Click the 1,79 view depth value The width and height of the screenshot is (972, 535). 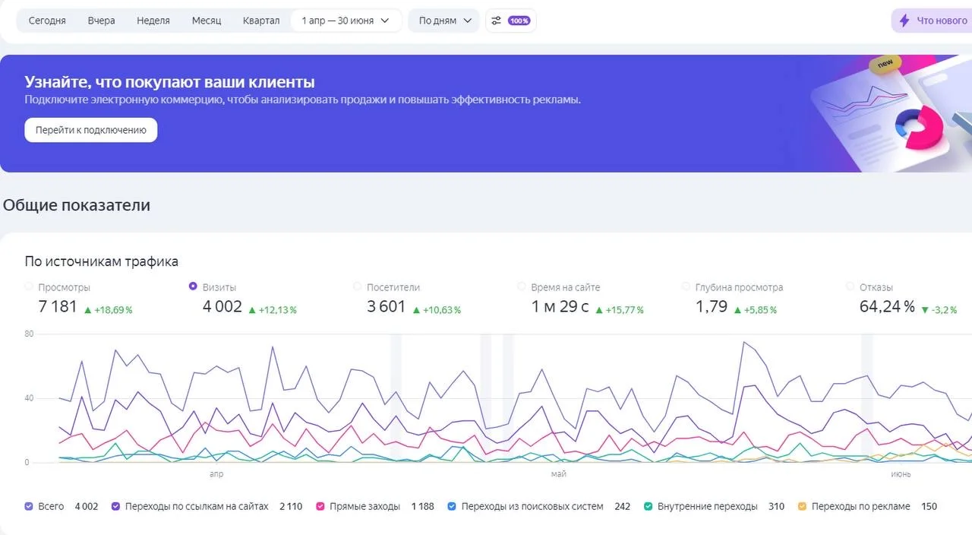click(x=712, y=307)
